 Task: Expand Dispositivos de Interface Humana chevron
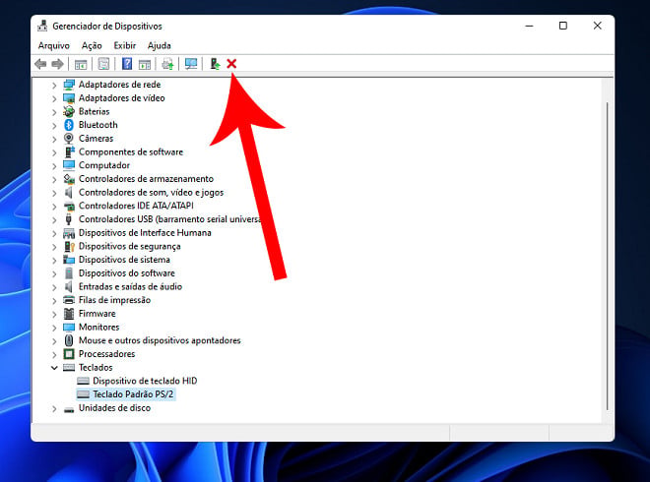tap(54, 233)
